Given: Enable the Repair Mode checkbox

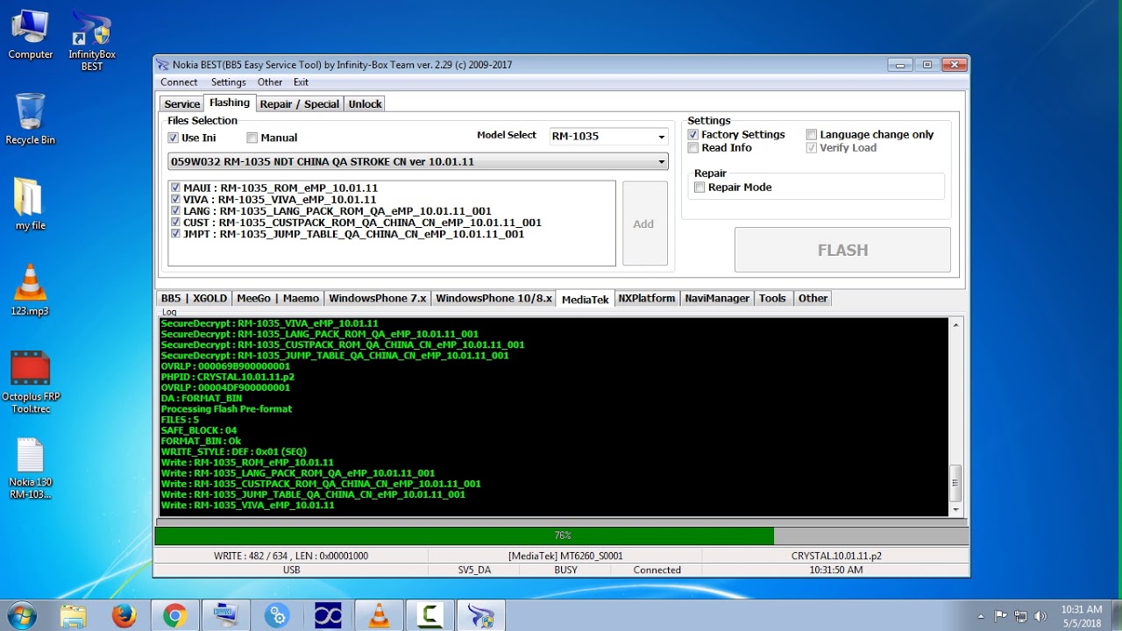Looking at the screenshot, I should 699,187.
